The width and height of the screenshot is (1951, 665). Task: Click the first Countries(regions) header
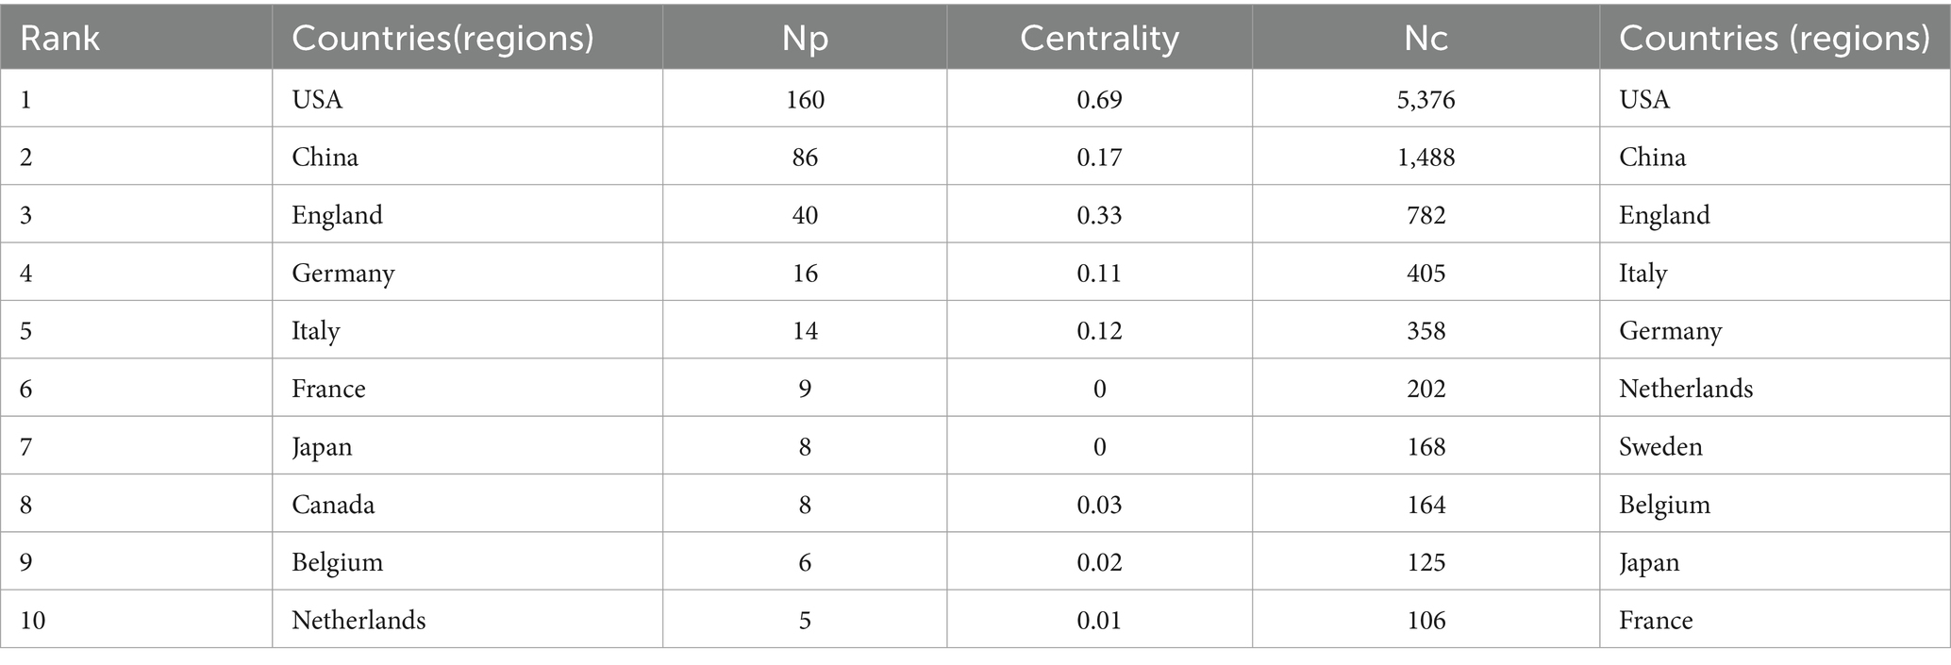coord(442,38)
